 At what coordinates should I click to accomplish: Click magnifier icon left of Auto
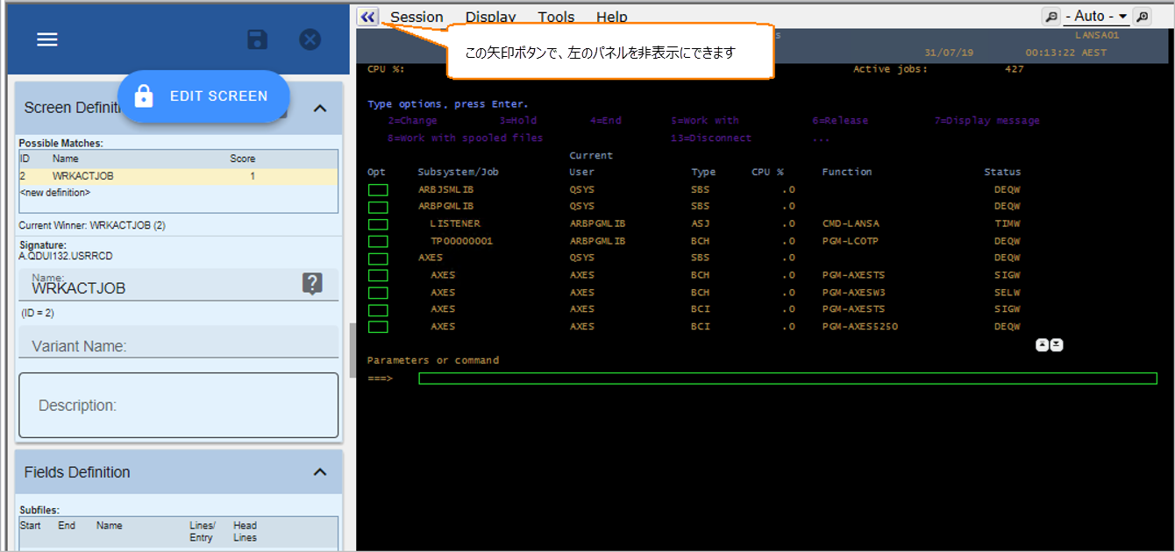pos(1050,17)
